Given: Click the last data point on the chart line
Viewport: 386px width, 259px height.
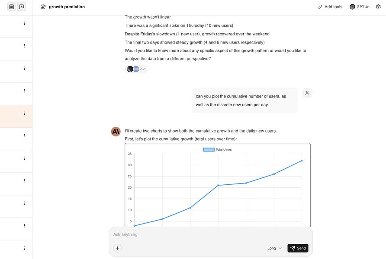Looking at the screenshot, I should point(302,161).
